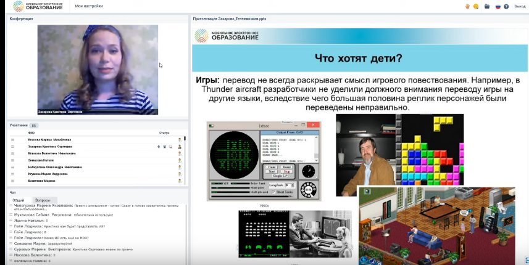Sort participants by ФИО column header
529x265 pixels.
coord(31,133)
